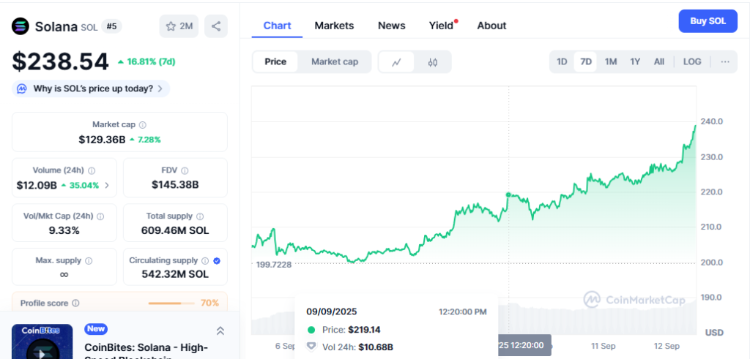Add Solana to watchlist with star

pos(179,26)
